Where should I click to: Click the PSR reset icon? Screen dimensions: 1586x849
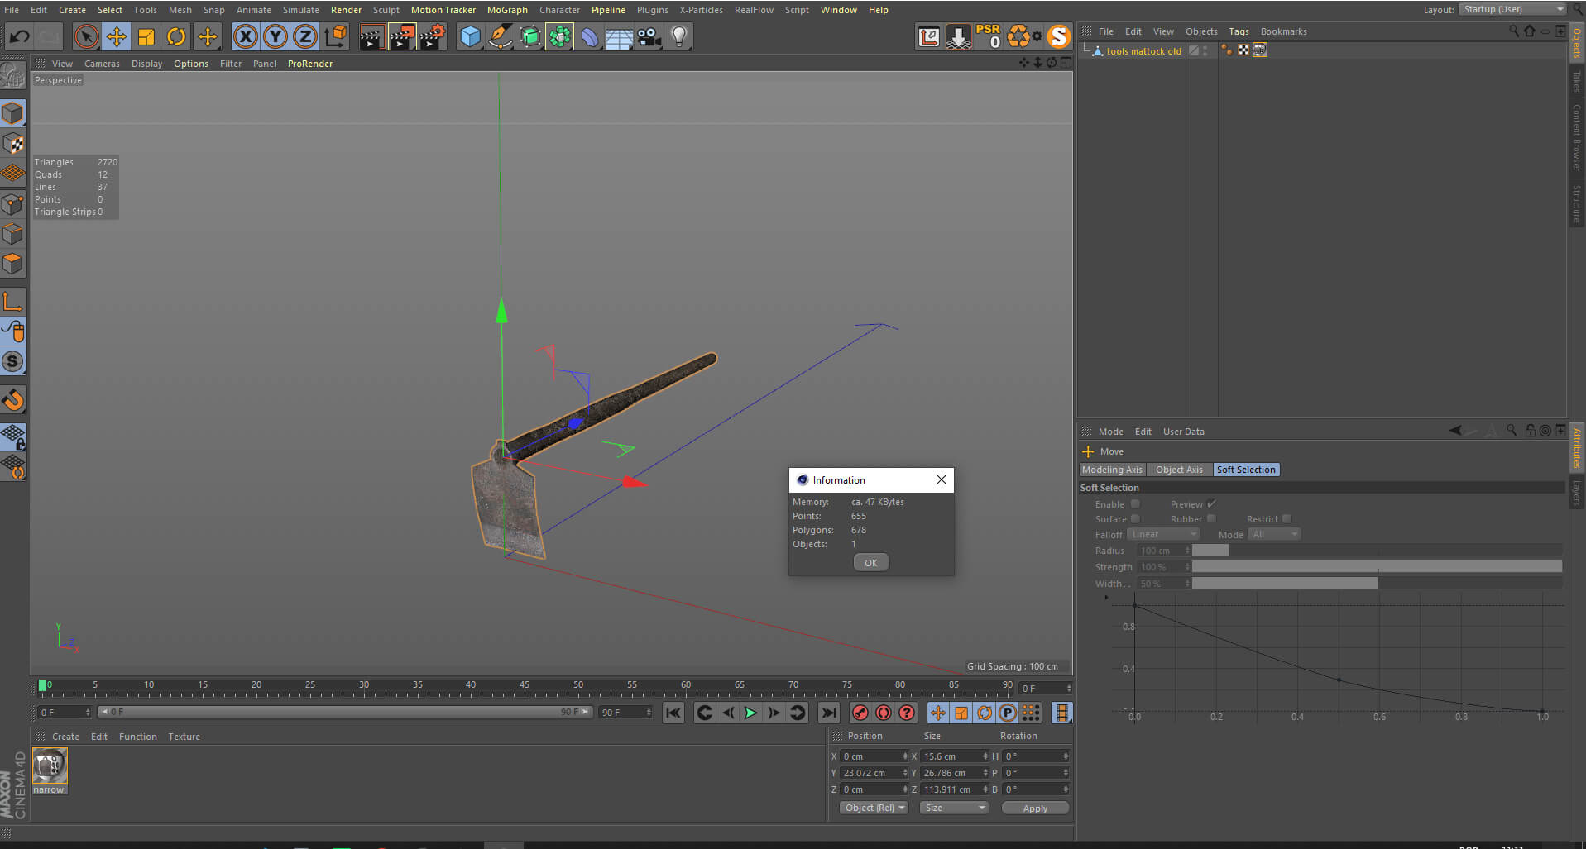click(989, 36)
